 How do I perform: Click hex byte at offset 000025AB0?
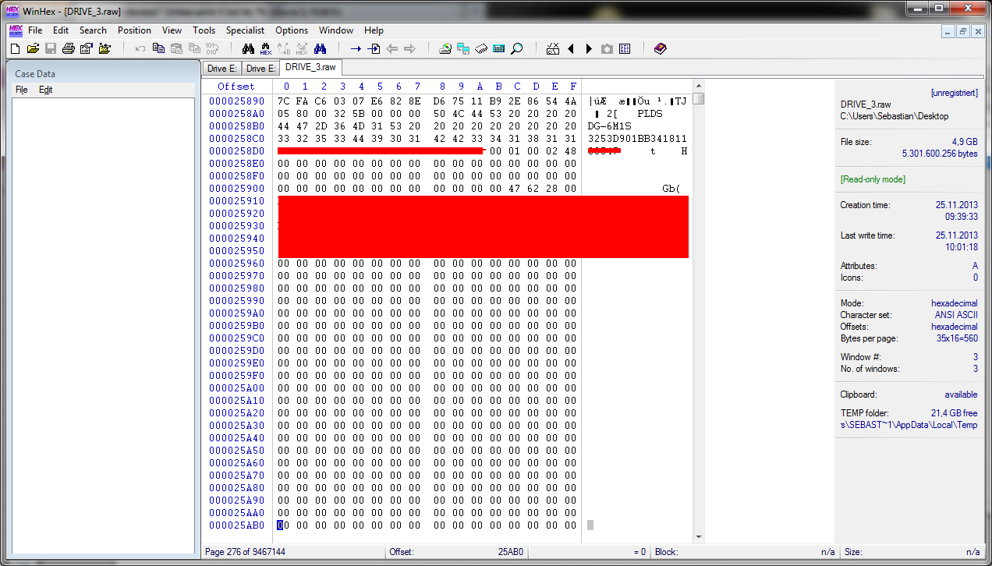click(281, 525)
